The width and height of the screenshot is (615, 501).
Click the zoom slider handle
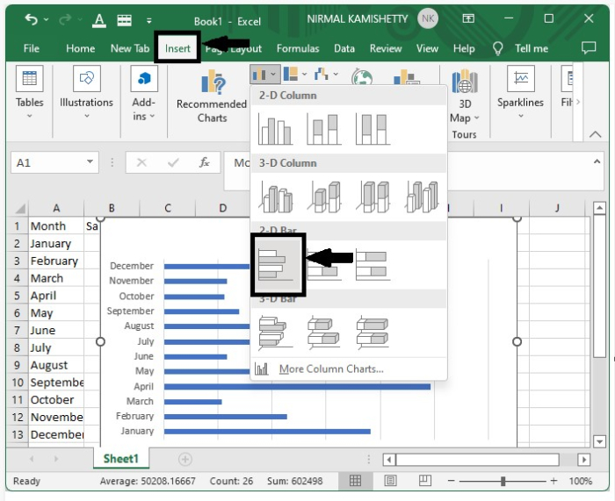[x=503, y=481]
